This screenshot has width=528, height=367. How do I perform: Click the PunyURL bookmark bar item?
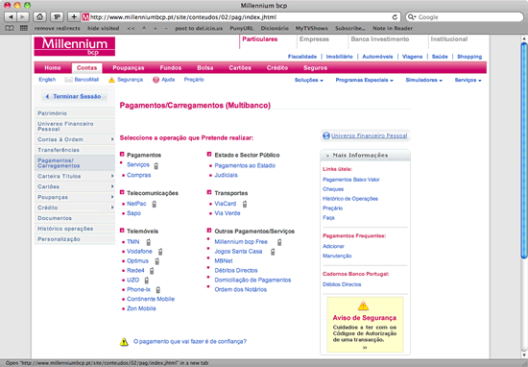pos(241,28)
